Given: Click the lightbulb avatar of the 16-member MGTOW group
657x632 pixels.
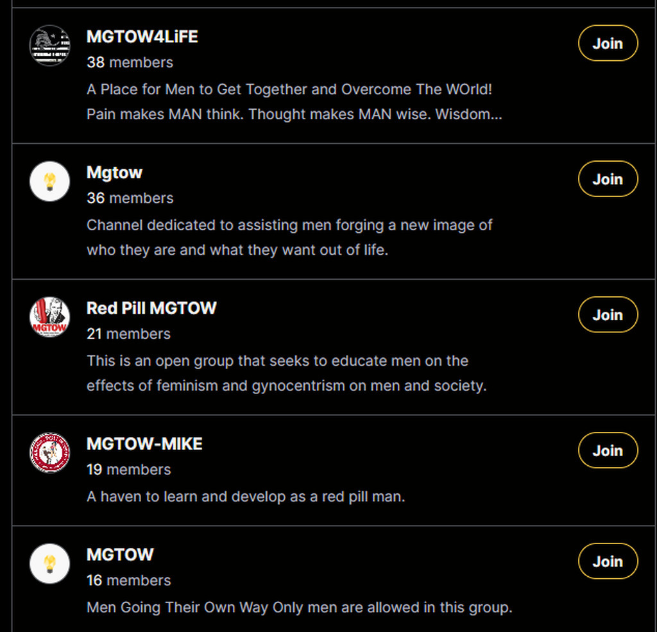Looking at the screenshot, I should point(50,563).
